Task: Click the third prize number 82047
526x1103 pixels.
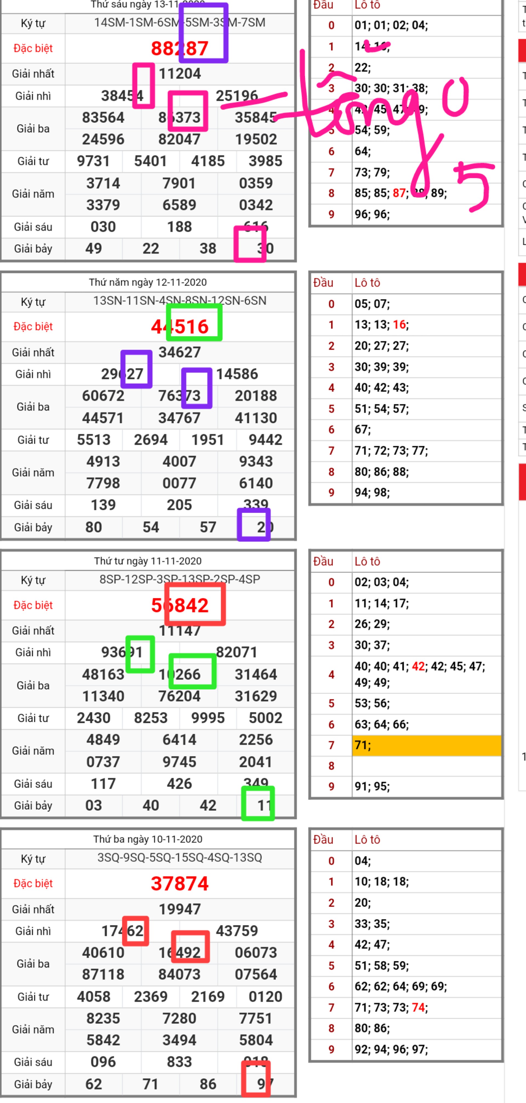Action: pos(179,139)
